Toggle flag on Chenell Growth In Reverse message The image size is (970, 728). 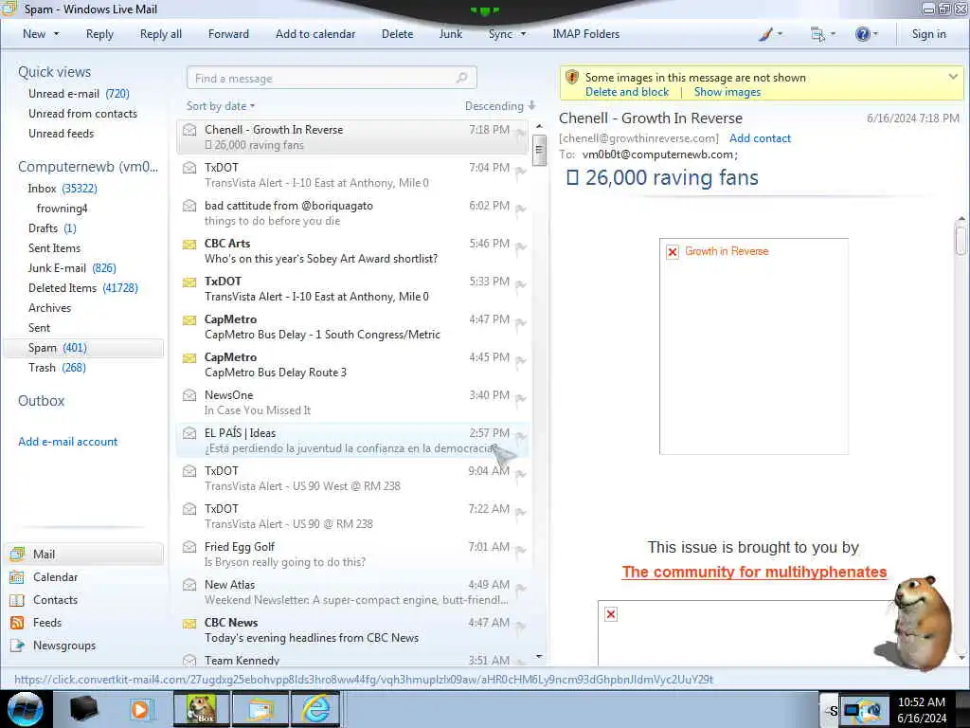click(x=521, y=133)
